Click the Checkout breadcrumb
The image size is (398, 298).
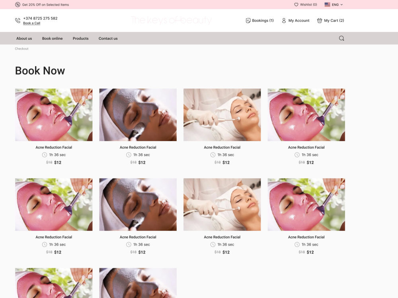[21, 48]
